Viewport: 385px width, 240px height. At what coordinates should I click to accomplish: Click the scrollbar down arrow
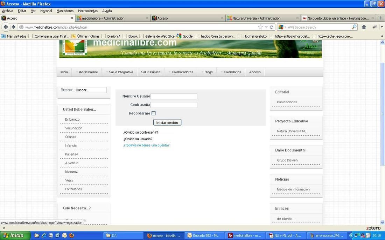(382, 223)
